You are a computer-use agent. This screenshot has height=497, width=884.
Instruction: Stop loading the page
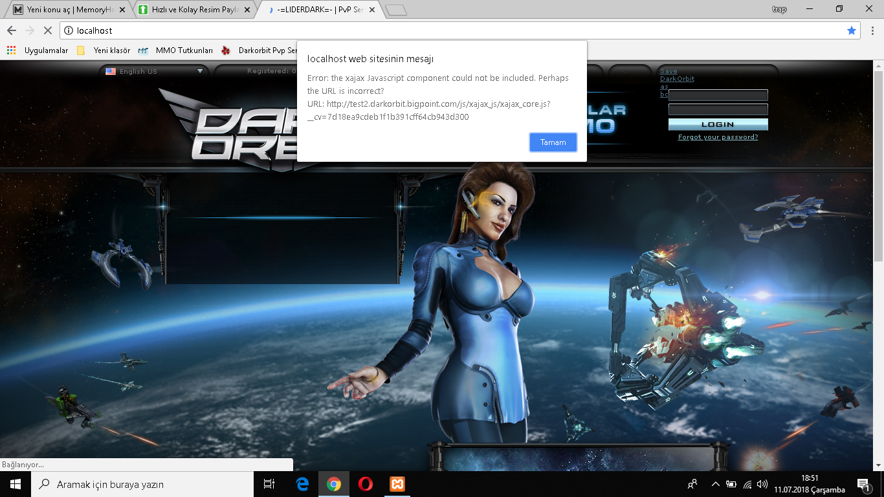pyautogui.click(x=48, y=30)
